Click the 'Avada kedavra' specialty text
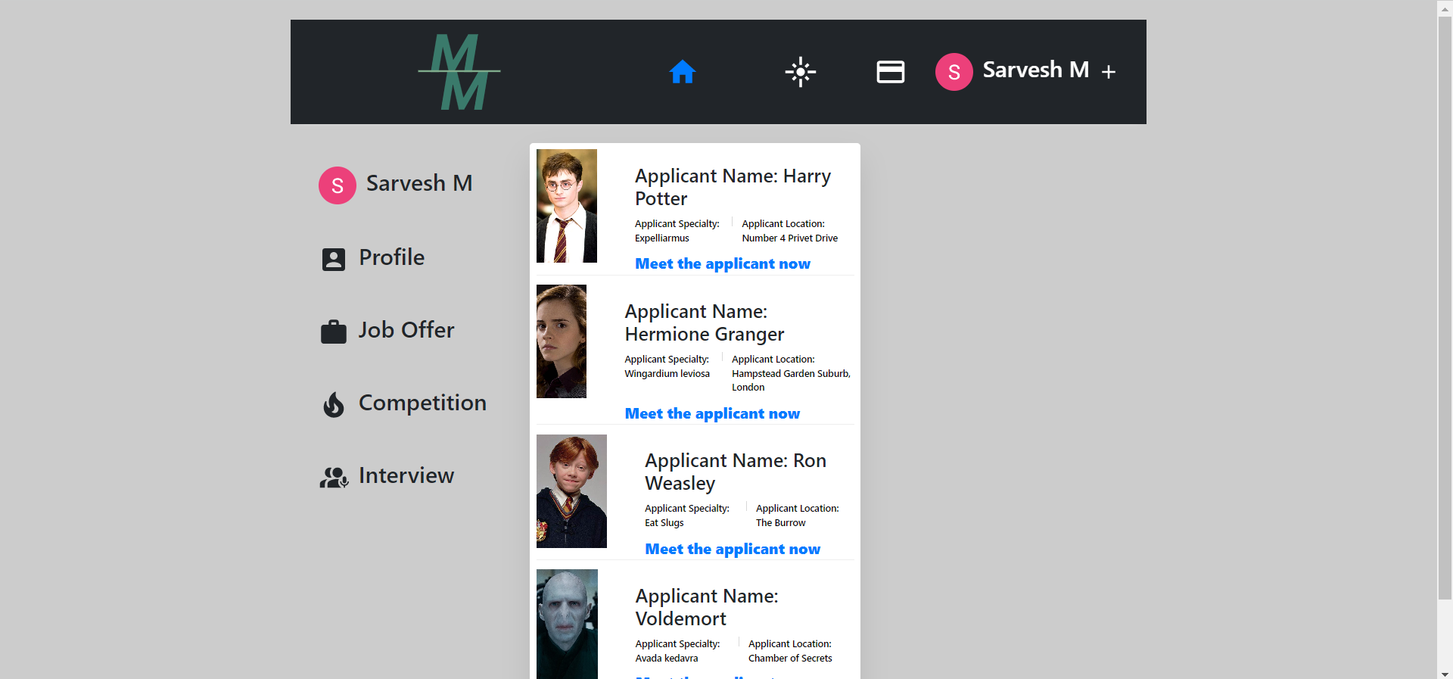Image resolution: width=1453 pixels, height=679 pixels. [667, 658]
